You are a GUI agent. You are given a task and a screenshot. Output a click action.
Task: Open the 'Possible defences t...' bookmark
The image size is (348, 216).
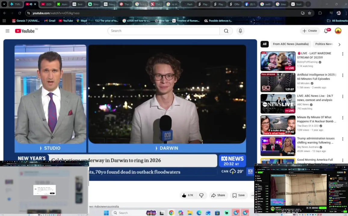click(218, 21)
